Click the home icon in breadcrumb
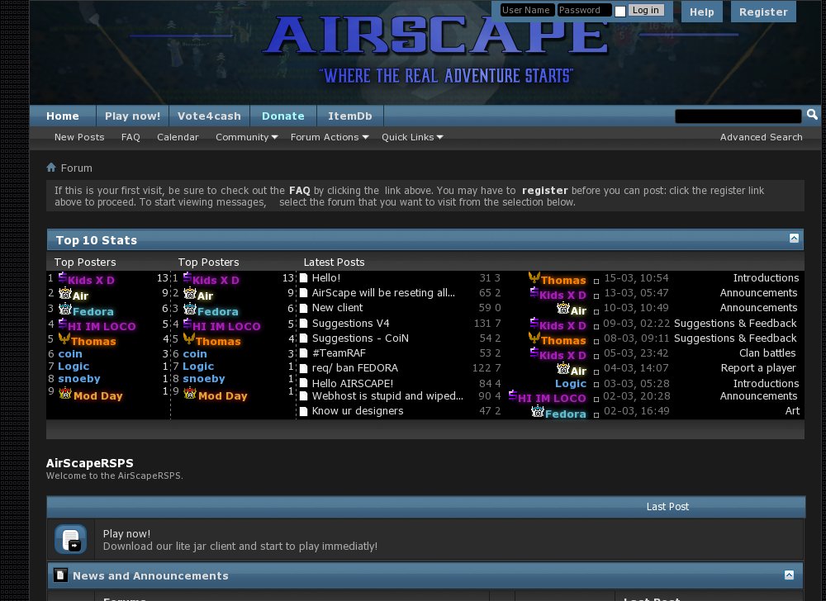 [x=51, y=168]
